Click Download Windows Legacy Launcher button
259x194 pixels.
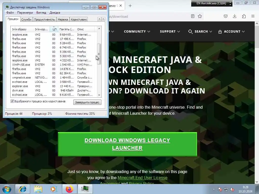point(127,144)
